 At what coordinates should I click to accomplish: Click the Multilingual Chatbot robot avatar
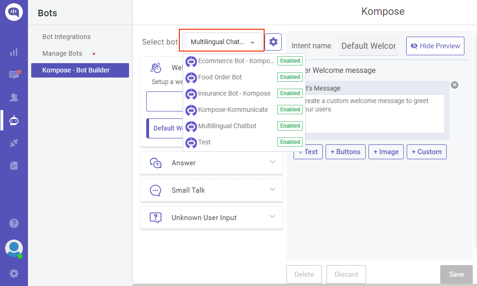[x=191, y=126]
